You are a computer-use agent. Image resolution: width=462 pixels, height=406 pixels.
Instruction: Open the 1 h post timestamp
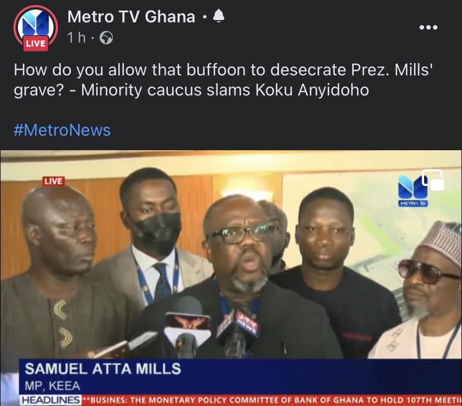pos(76,38)
